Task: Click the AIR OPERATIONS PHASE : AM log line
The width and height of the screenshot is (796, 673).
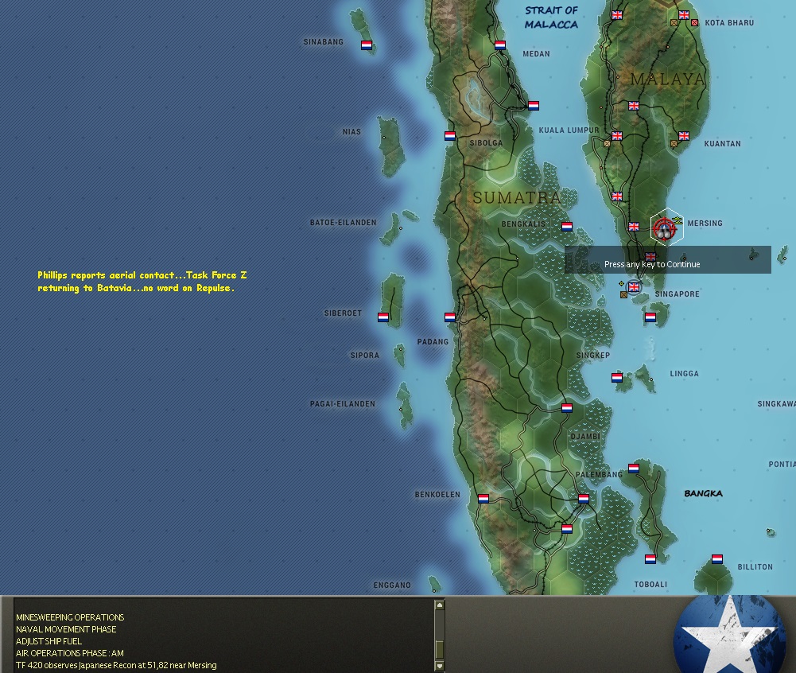Action: click(x=69, y=653)
